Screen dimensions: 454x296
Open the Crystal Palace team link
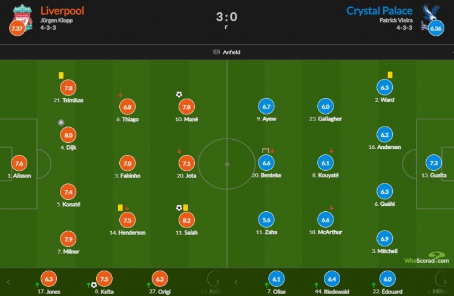tap(380, 11)
